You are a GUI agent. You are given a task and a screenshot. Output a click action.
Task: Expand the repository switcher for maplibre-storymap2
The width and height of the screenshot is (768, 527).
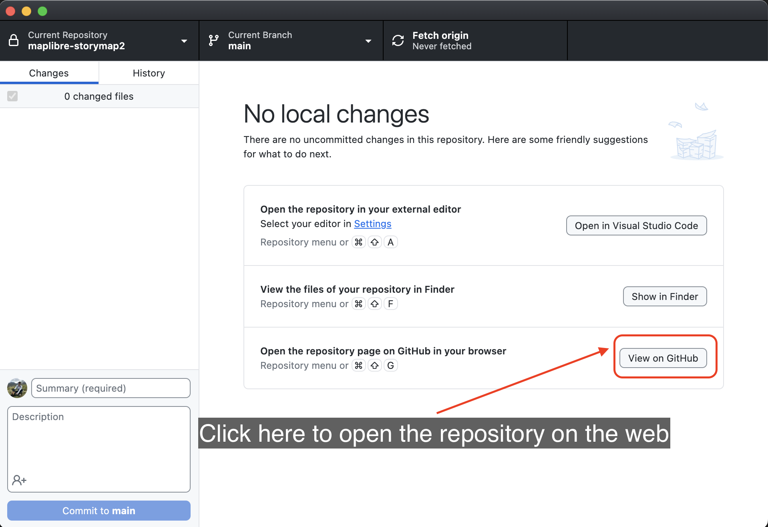point(184,40)
